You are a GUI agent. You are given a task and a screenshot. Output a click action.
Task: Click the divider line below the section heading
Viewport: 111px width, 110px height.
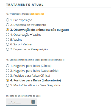pos(59,7)
